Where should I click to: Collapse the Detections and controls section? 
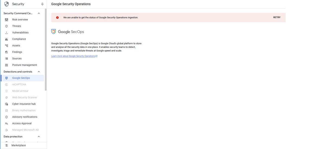point(39,72)
